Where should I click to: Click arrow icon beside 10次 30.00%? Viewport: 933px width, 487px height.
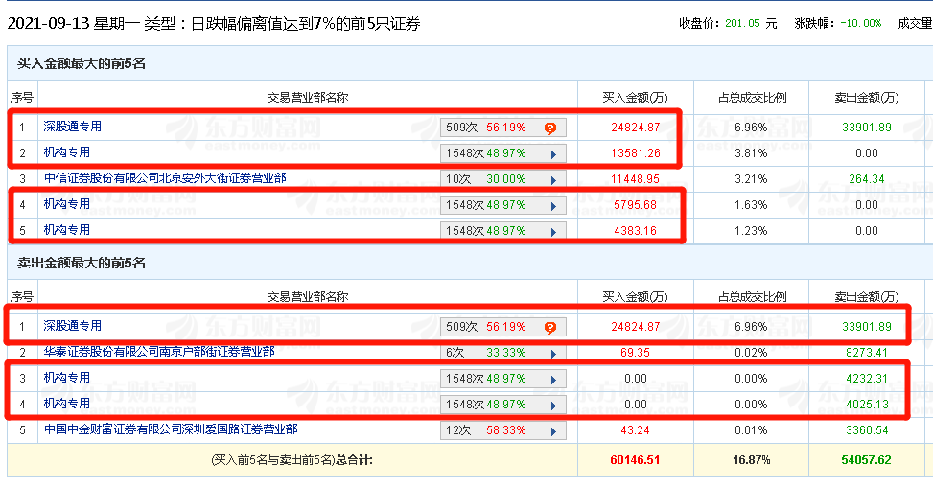click(x=552, y=179)
